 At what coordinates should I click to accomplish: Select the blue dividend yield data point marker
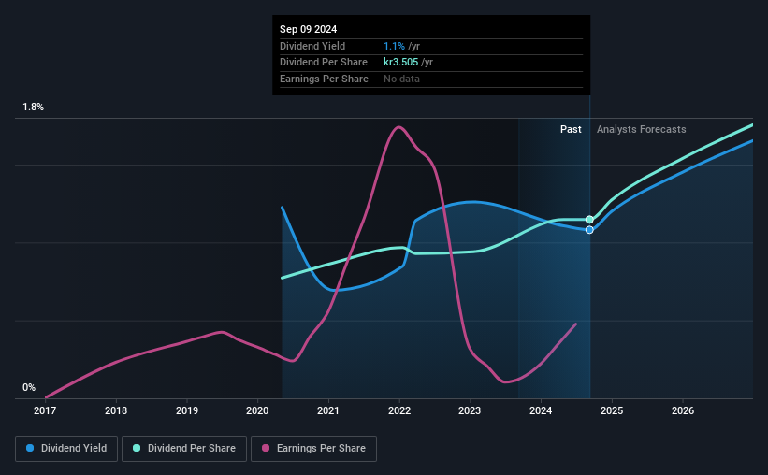pyautogui.click(x=589, y=230)
